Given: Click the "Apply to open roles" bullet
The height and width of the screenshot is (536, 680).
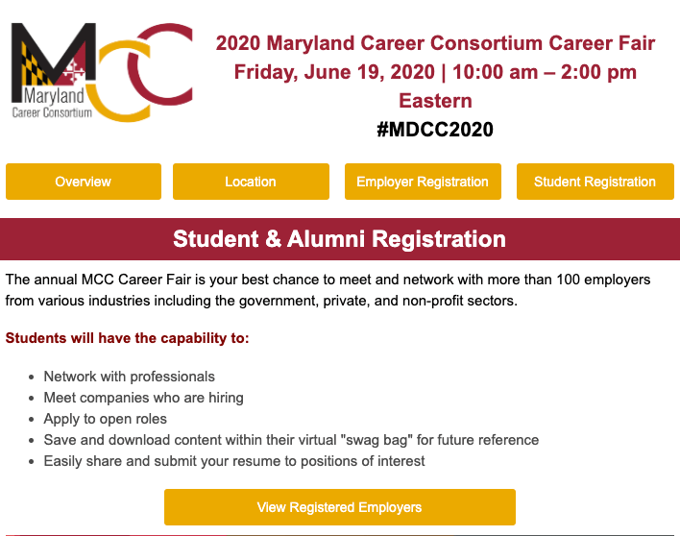Looking at the screenshot, I should [106, 419].
